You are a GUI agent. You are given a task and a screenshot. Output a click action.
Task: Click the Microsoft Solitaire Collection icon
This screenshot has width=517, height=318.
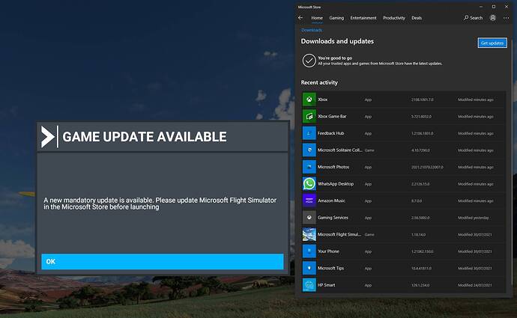click(x=309, y=150)
